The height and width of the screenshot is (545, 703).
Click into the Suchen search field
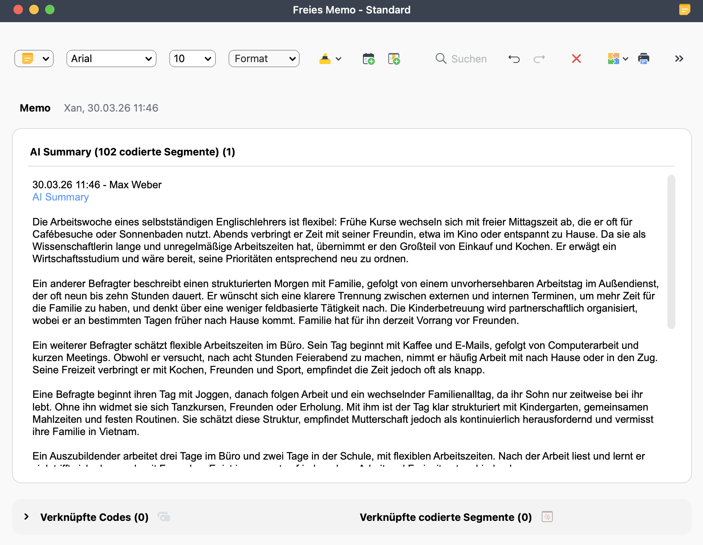[469, 59]
